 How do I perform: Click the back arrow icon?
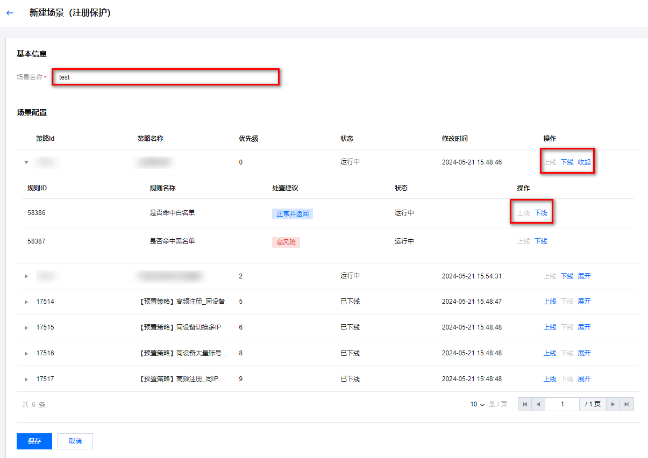pyautogui.click(x=10, y=13)
